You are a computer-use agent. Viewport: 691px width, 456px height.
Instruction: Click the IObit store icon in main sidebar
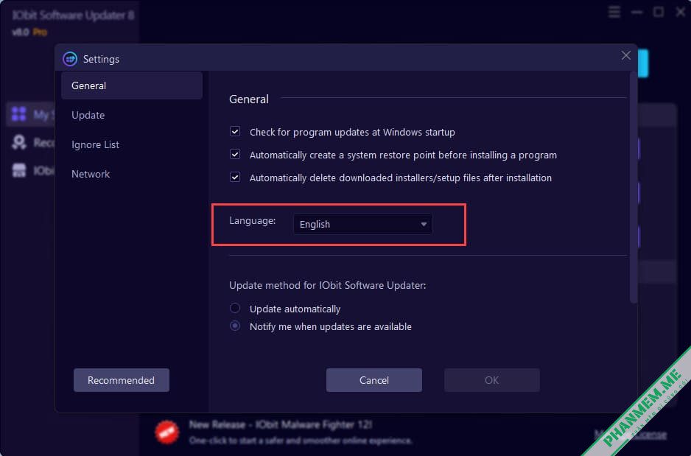19,170
